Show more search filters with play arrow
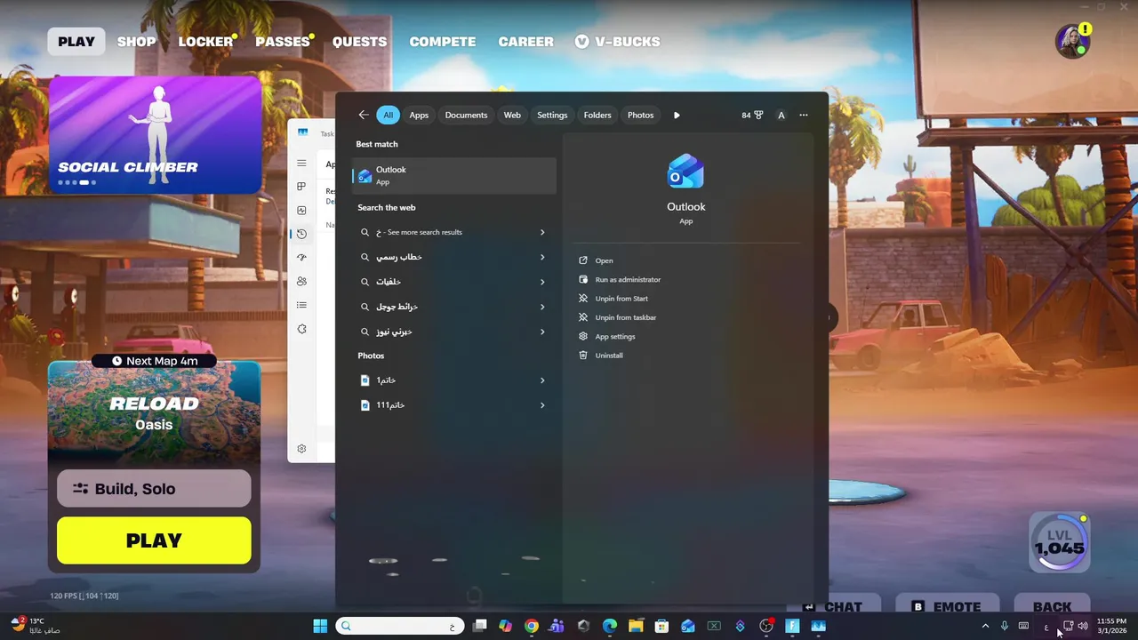This screenshot has width=1138, height=640. (677, 115)
